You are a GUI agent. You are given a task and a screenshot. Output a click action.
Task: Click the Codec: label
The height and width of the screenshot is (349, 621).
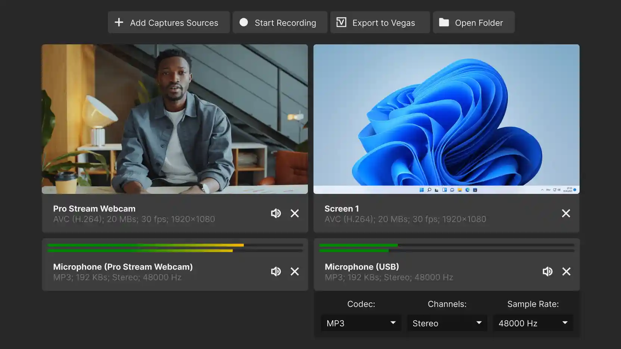pyautogui.click(x=361, y=304)
